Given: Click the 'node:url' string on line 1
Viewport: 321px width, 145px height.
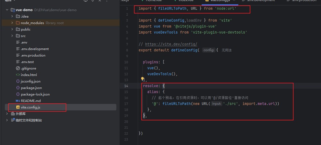Looking at the screenshot, I should [x=225, y=9].
